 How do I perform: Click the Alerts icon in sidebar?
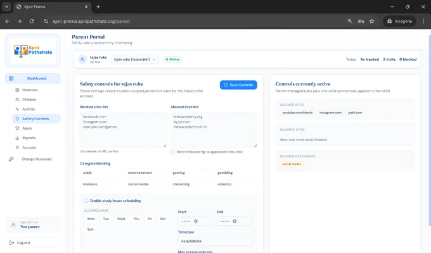coord(17,128)
